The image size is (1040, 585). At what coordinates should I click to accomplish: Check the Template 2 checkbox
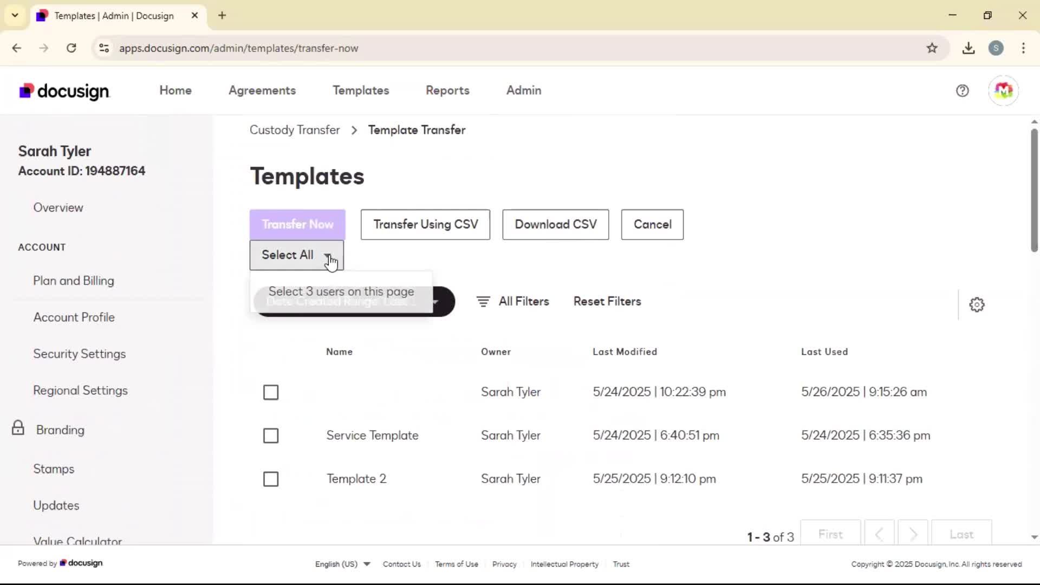pos(271,479)
